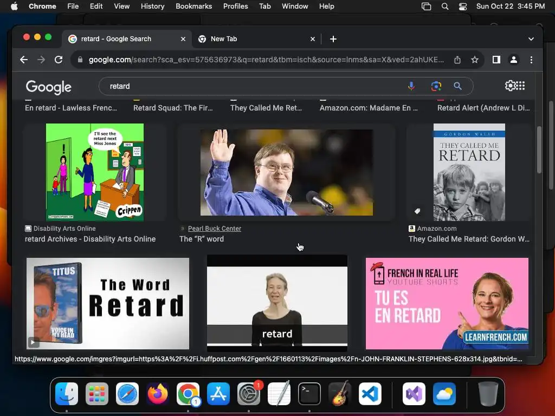Open Spotlight search in menu bar
The width and height of the screenshot is (555, 416).
click(x=445, y=6)
